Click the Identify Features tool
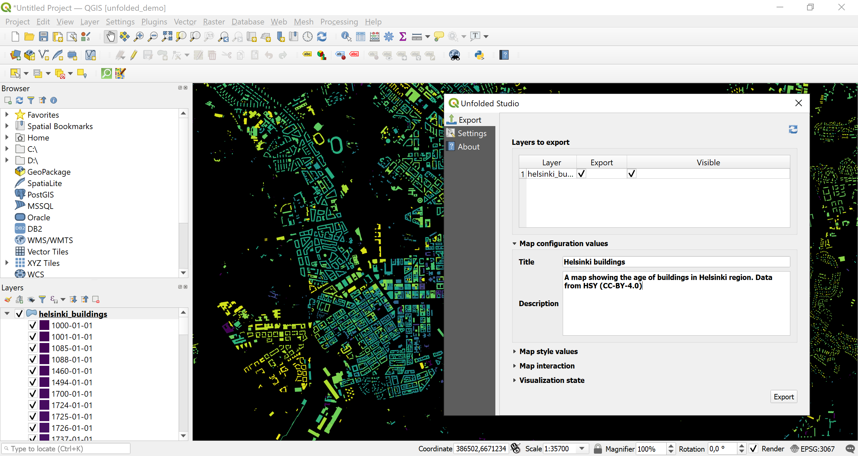This screenshot has width=858, height=456. [346, 37]
